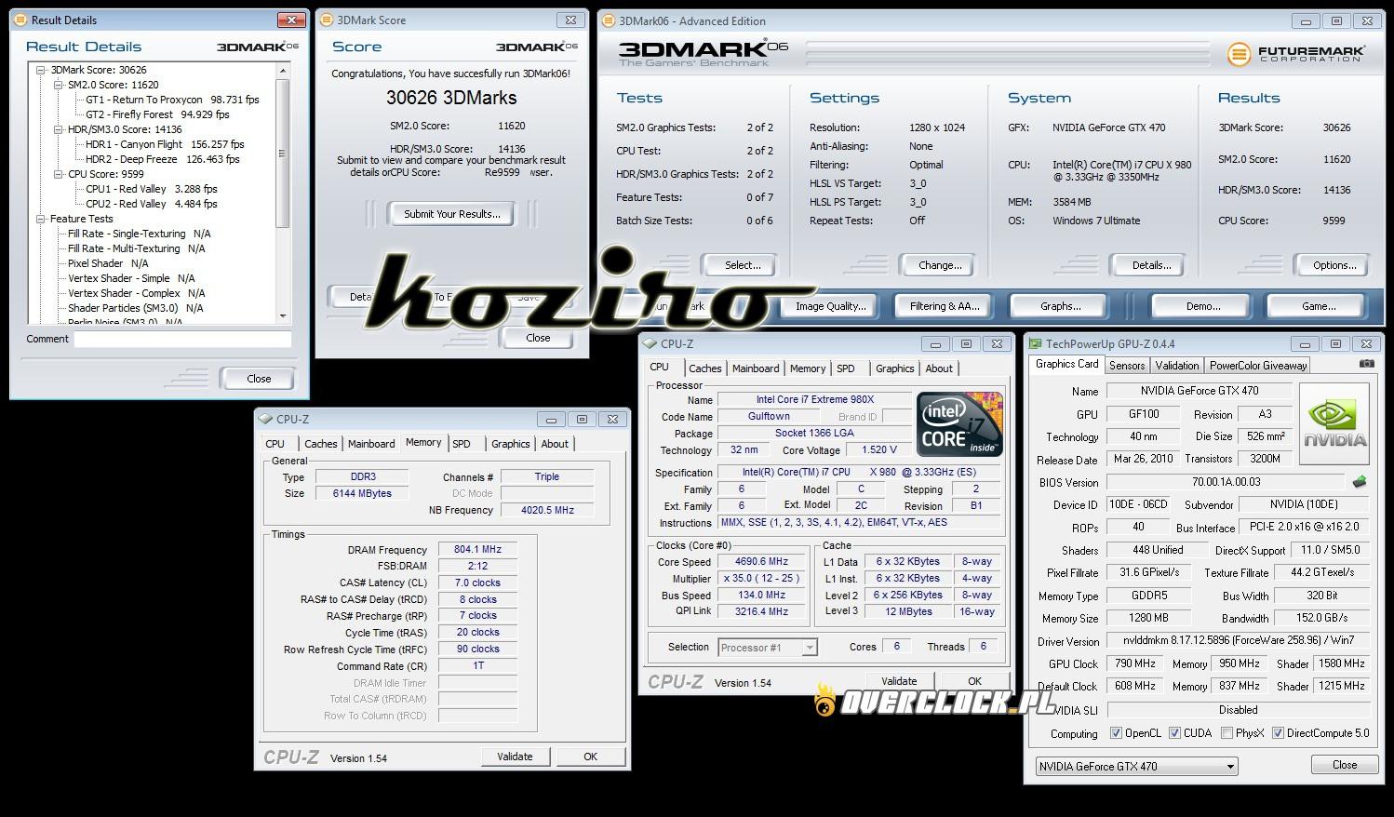Click the Futuremark logo icon
The image size is (1394, 817).
1239,54
